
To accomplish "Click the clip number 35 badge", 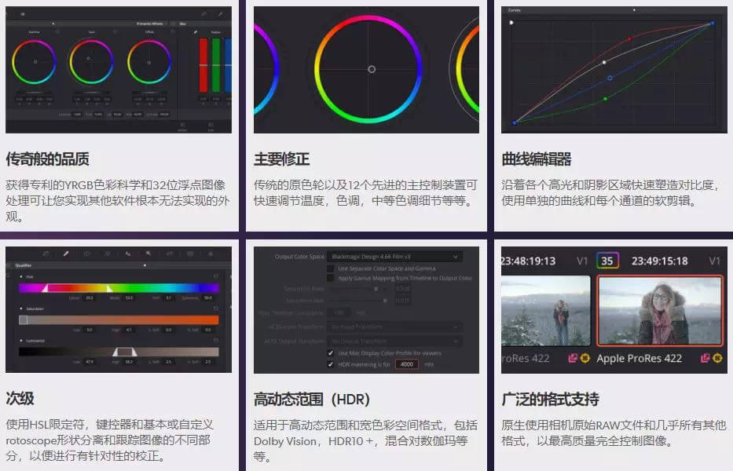I will click(607, 261).
